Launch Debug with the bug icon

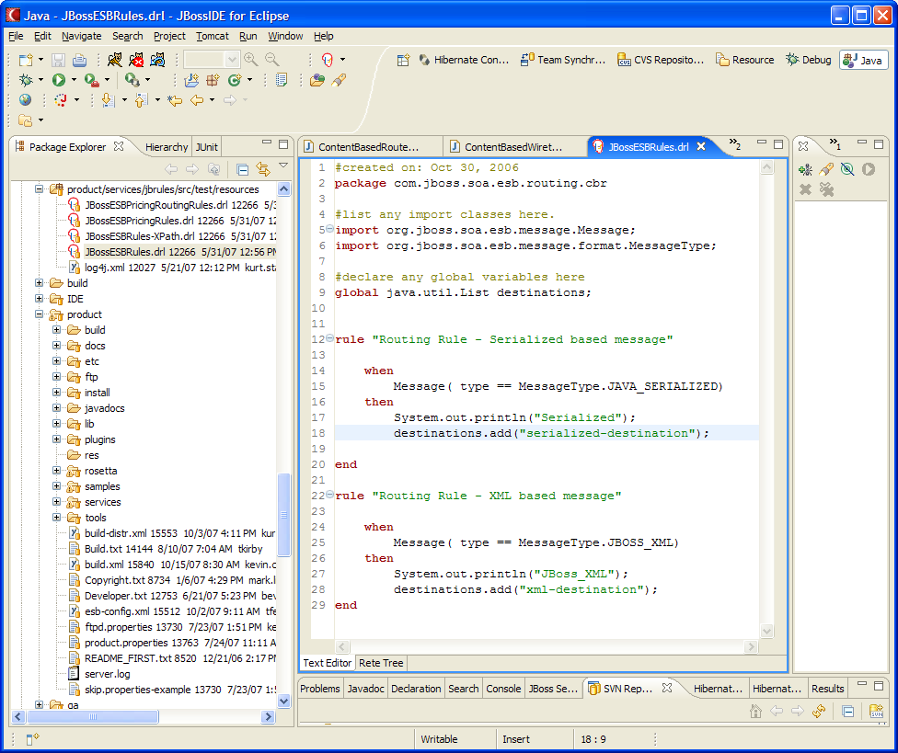point(26,80)
